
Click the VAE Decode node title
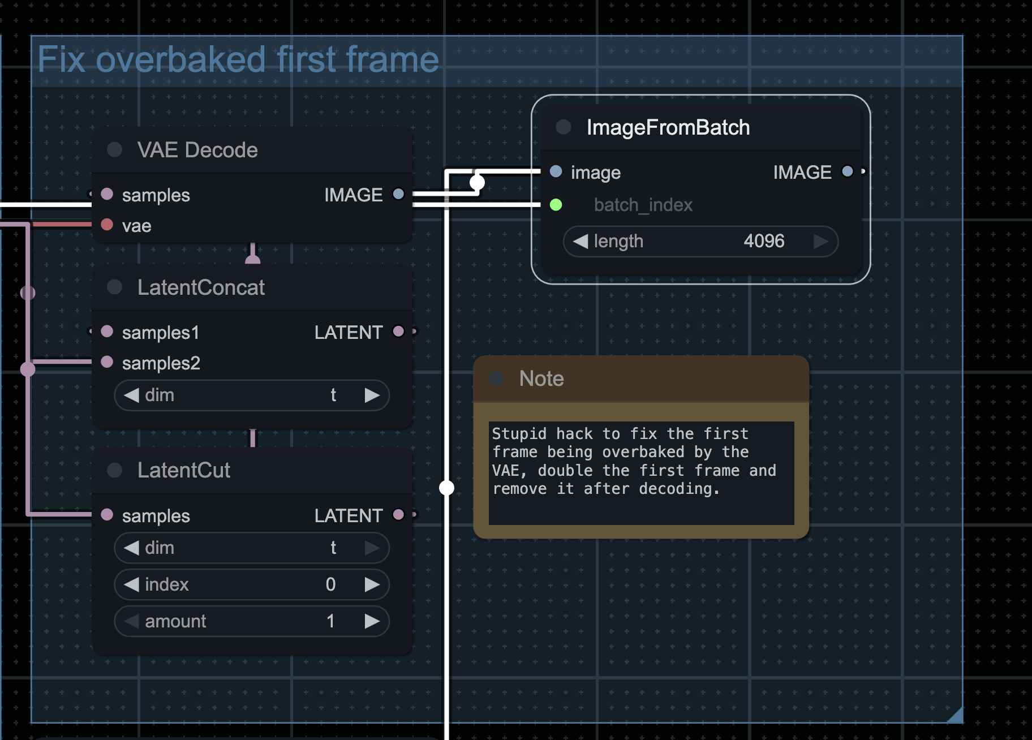coord(197,150)
